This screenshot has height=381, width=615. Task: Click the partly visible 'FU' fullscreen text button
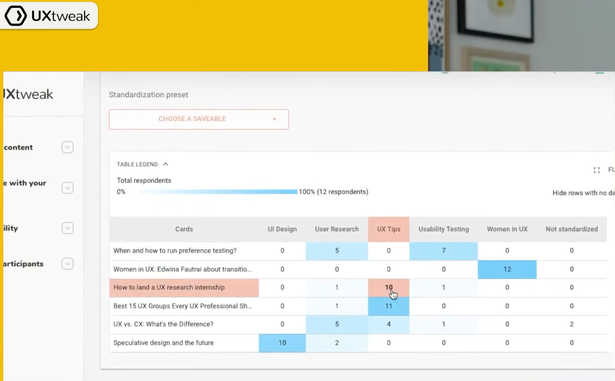click(611, 170)
